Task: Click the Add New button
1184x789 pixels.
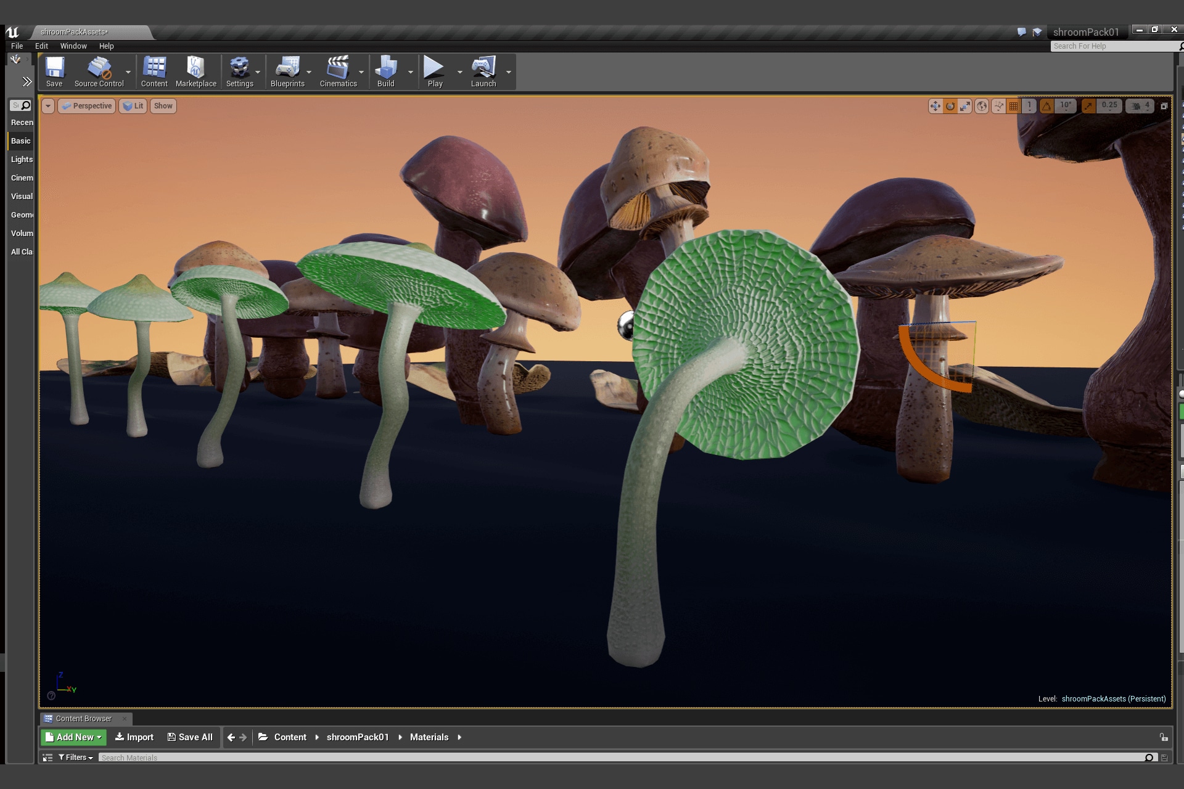Action: [x=73, y=737]
